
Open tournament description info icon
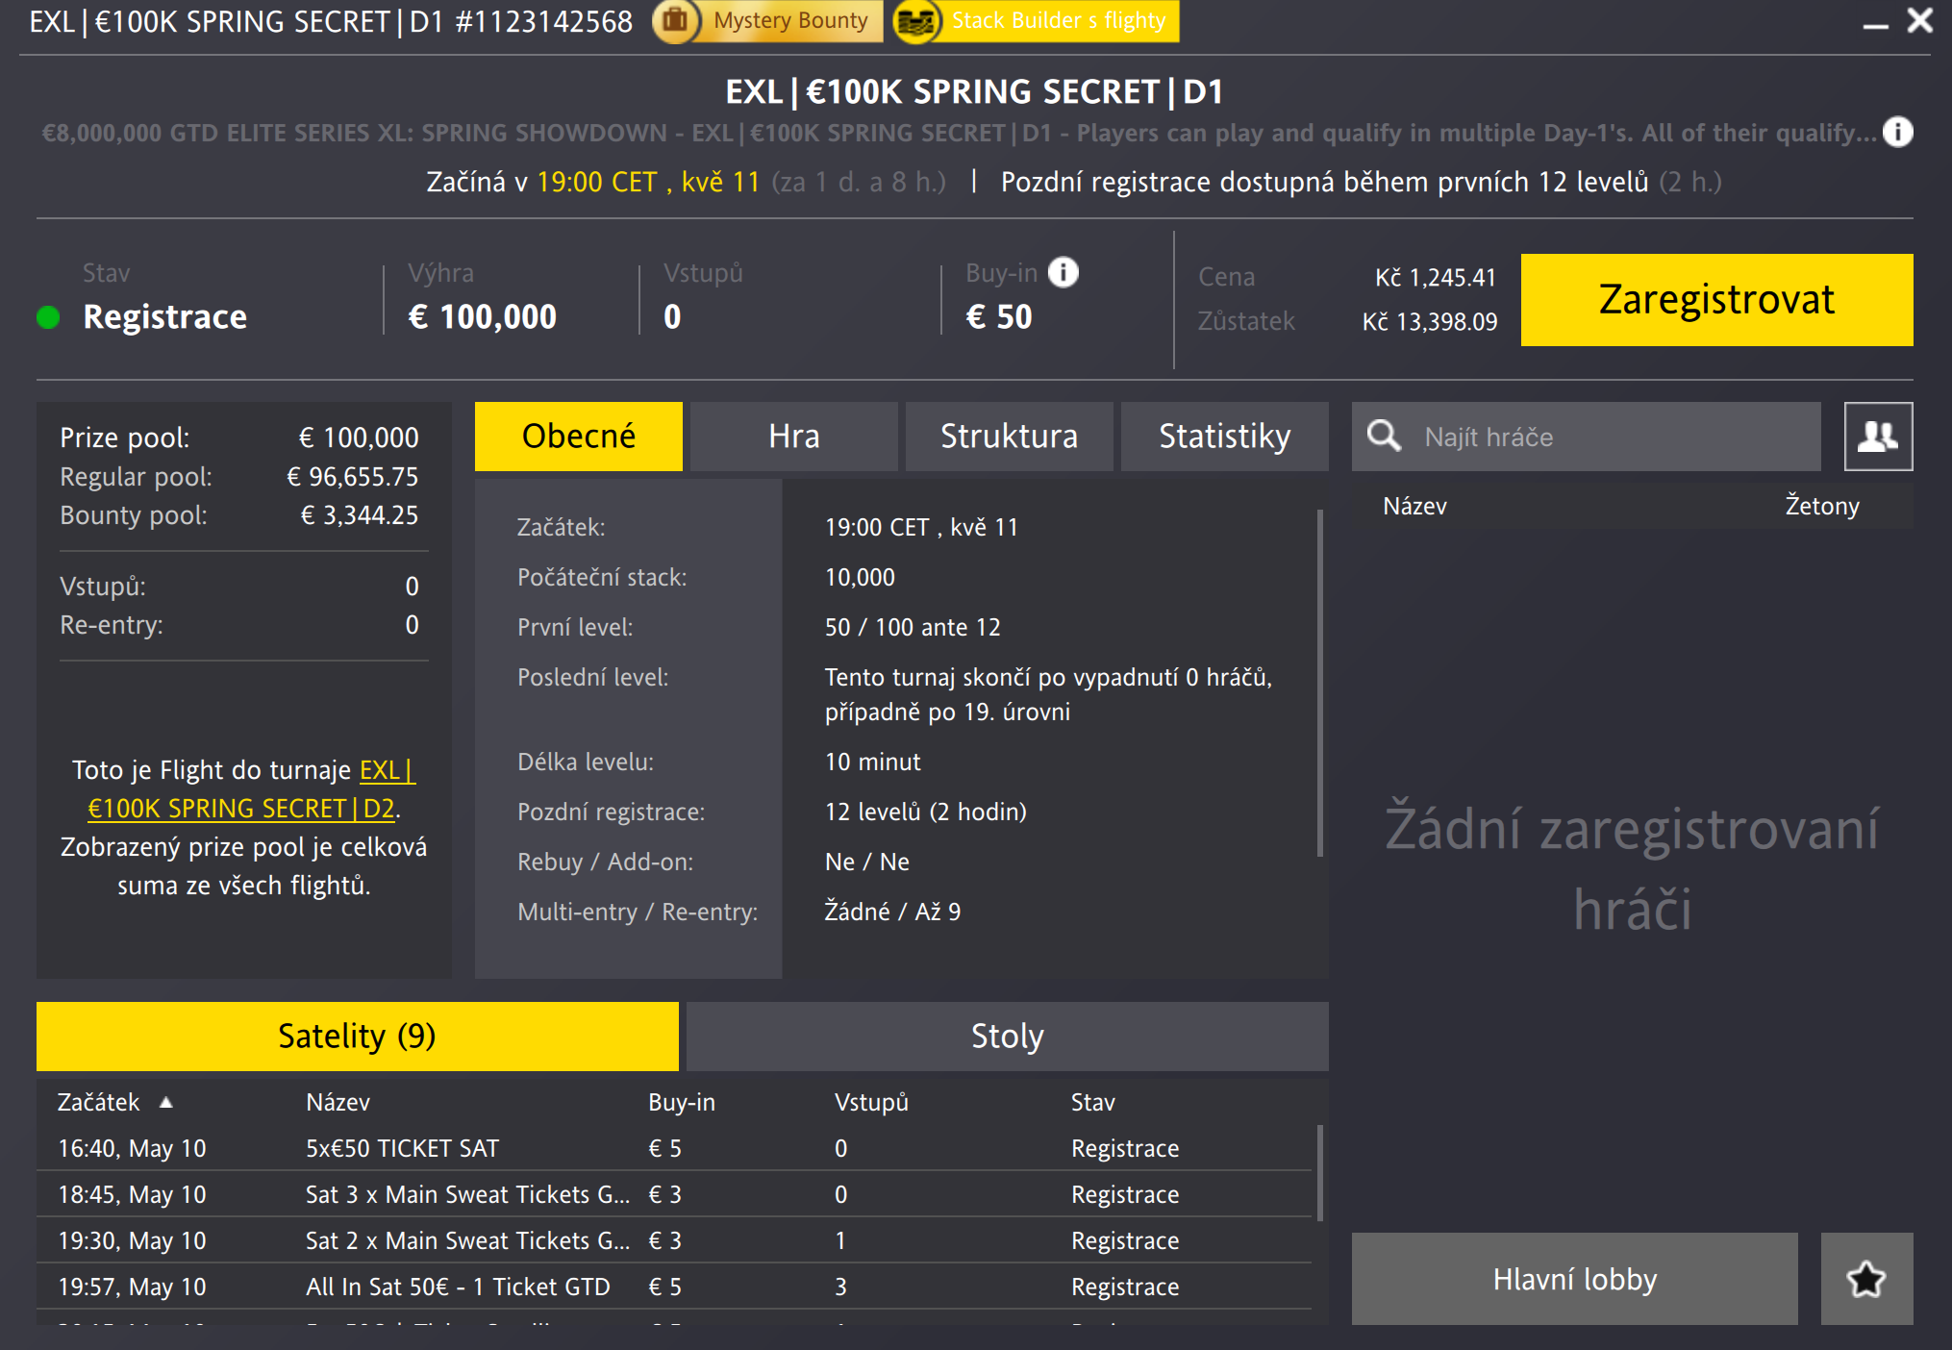click(1897, 132)
